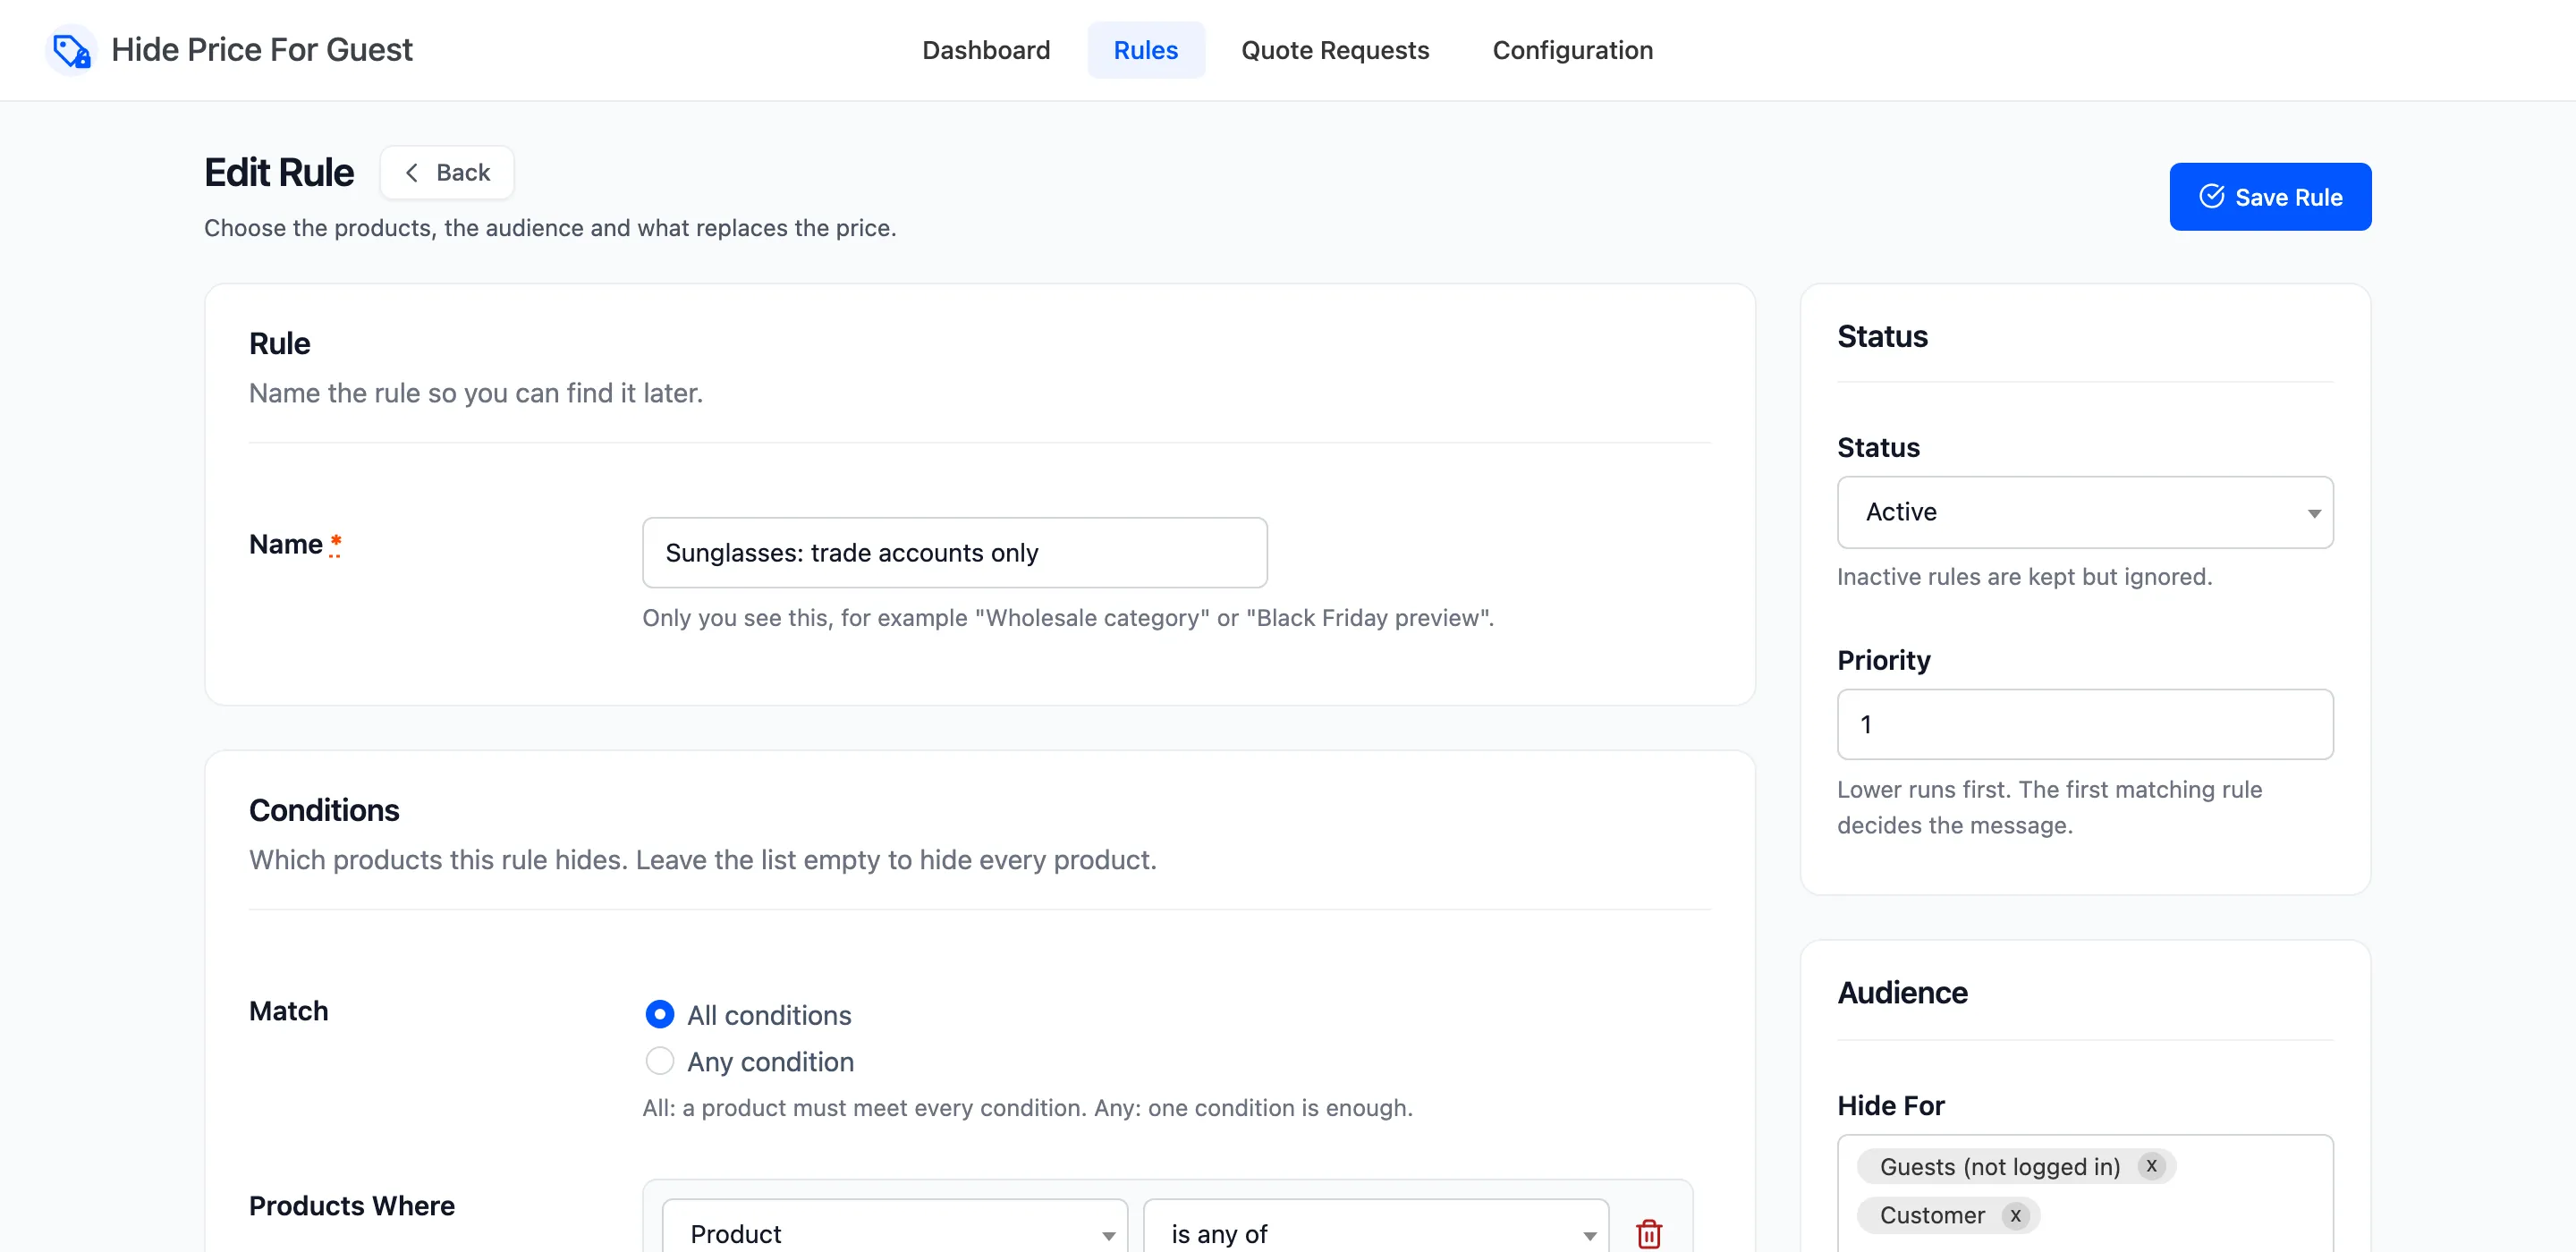
Task: Delete the Product condition with trash icon
Action: point(1648,1233)
